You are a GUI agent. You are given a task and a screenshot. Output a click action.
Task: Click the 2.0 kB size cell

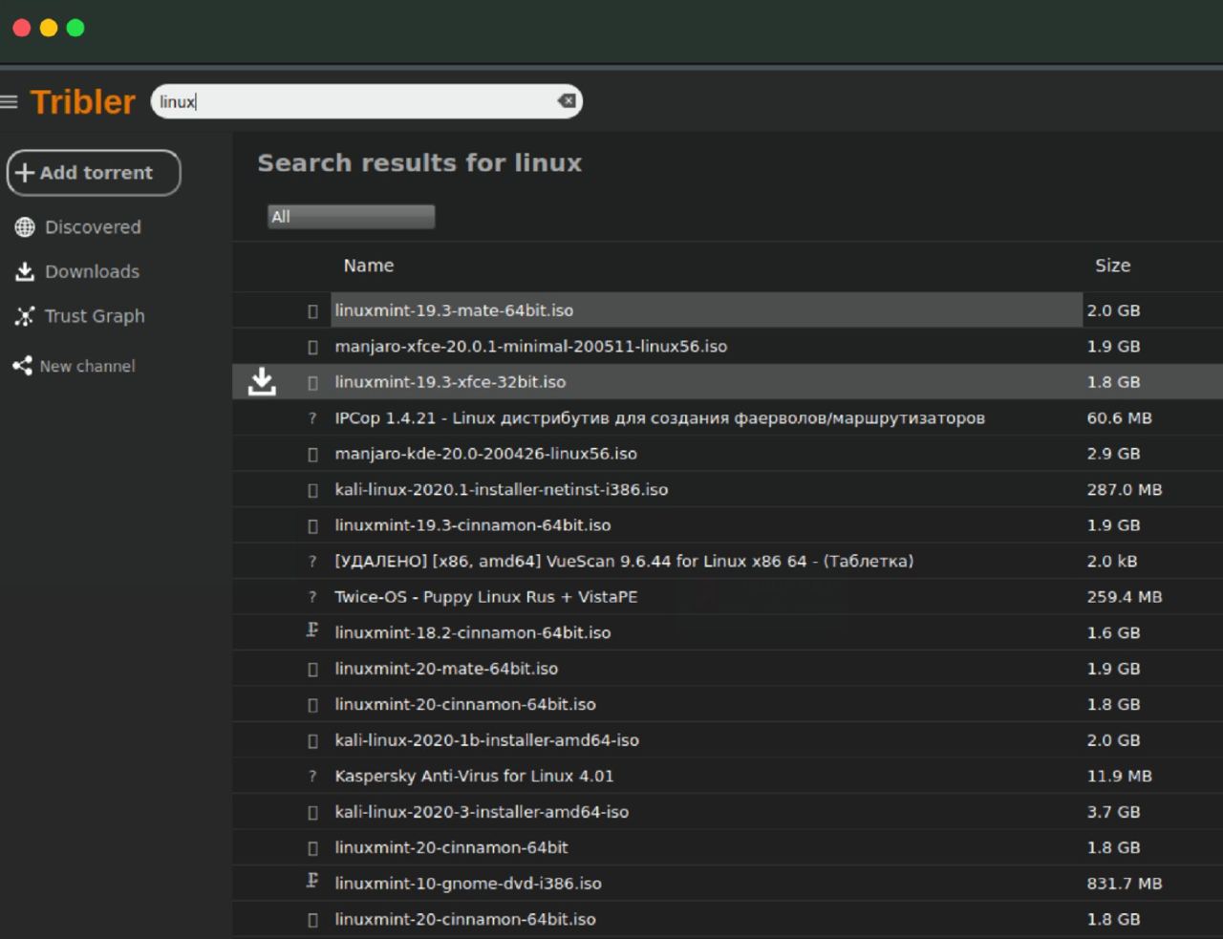(x=1111, y=561)
